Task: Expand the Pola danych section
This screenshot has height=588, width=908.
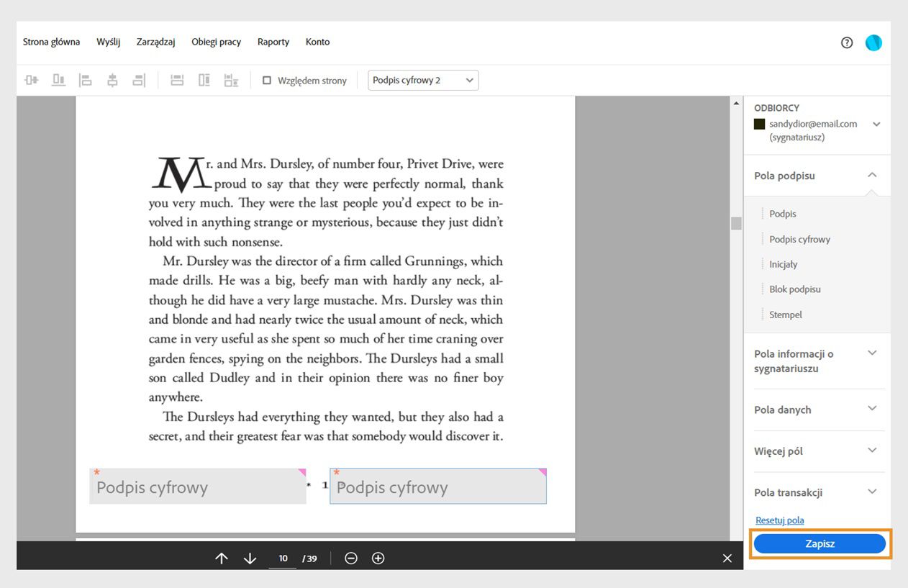Action: tap(872, 409)
